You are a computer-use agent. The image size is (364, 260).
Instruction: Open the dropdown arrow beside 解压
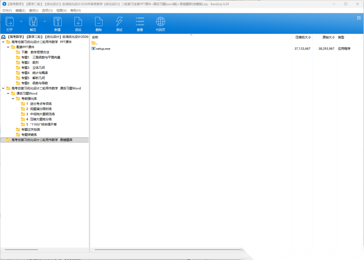pyautogui.click(x=44, y=21)
